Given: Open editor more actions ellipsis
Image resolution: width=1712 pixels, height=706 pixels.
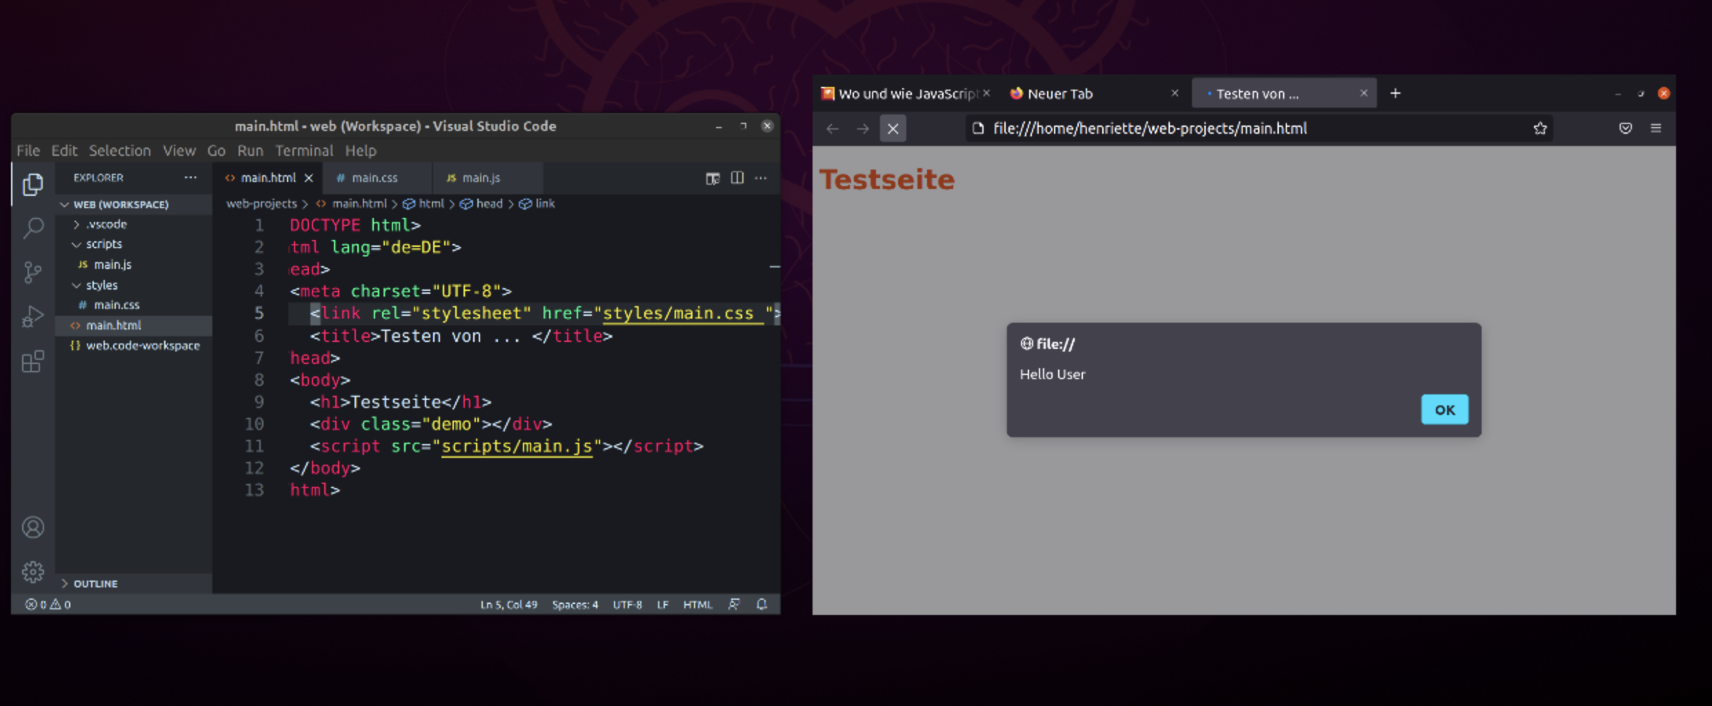Looking at the screenshot, I should (x=761, y=178).
